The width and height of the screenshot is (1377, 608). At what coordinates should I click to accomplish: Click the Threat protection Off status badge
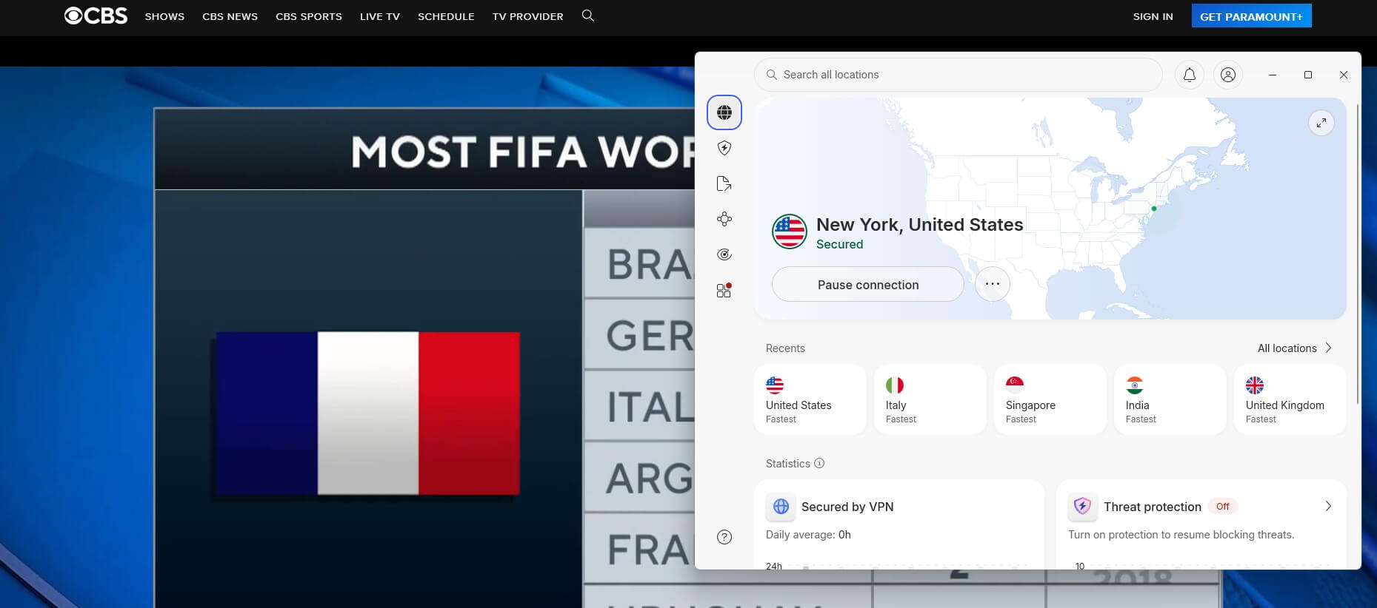coord(1223,507)
